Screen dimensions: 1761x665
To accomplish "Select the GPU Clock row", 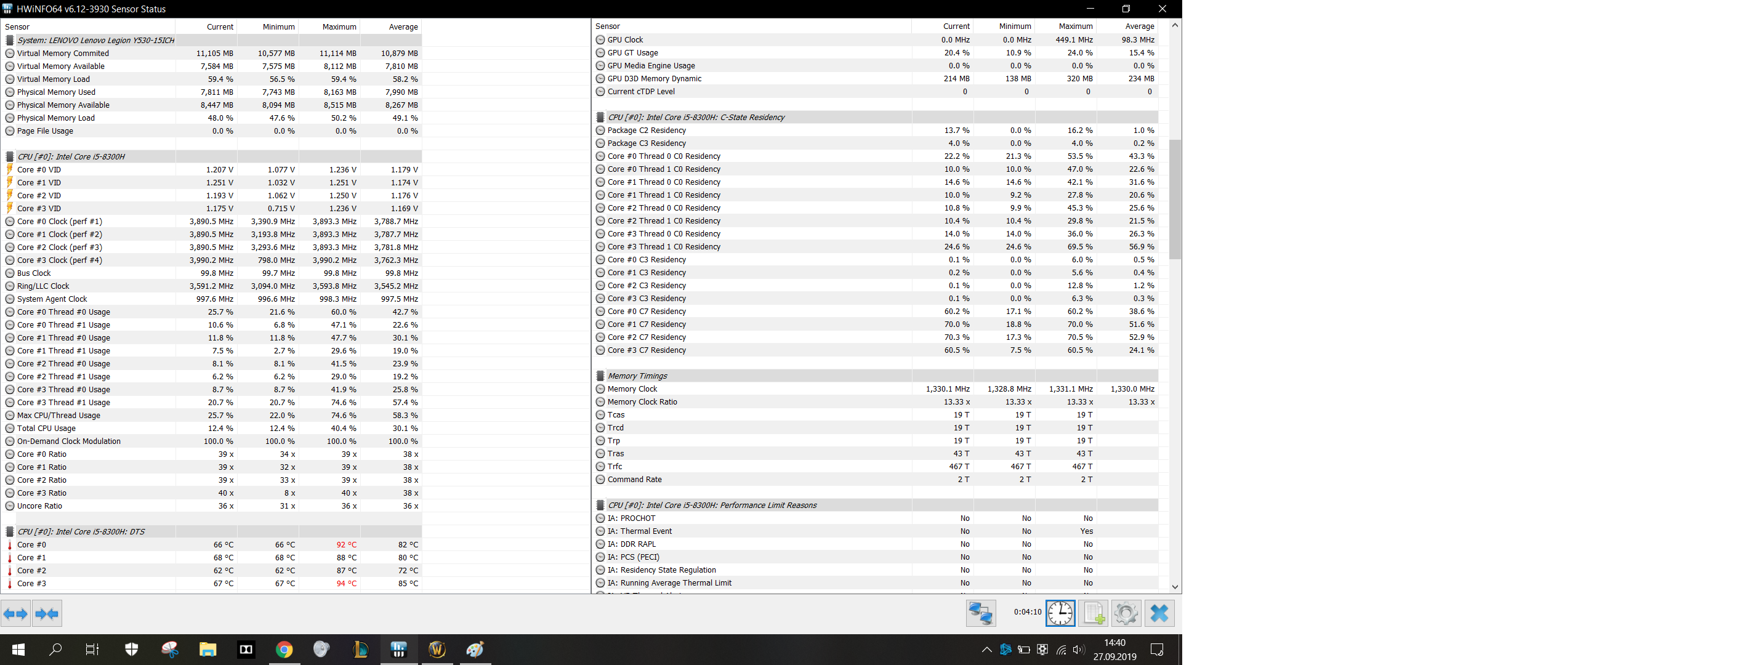I will pyautogui.click(x=876, y=39).
